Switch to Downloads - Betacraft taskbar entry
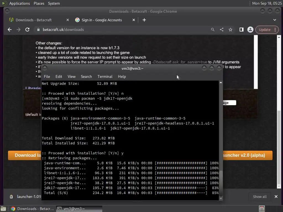This screenshot has height=212, width=283. (33, 209)
